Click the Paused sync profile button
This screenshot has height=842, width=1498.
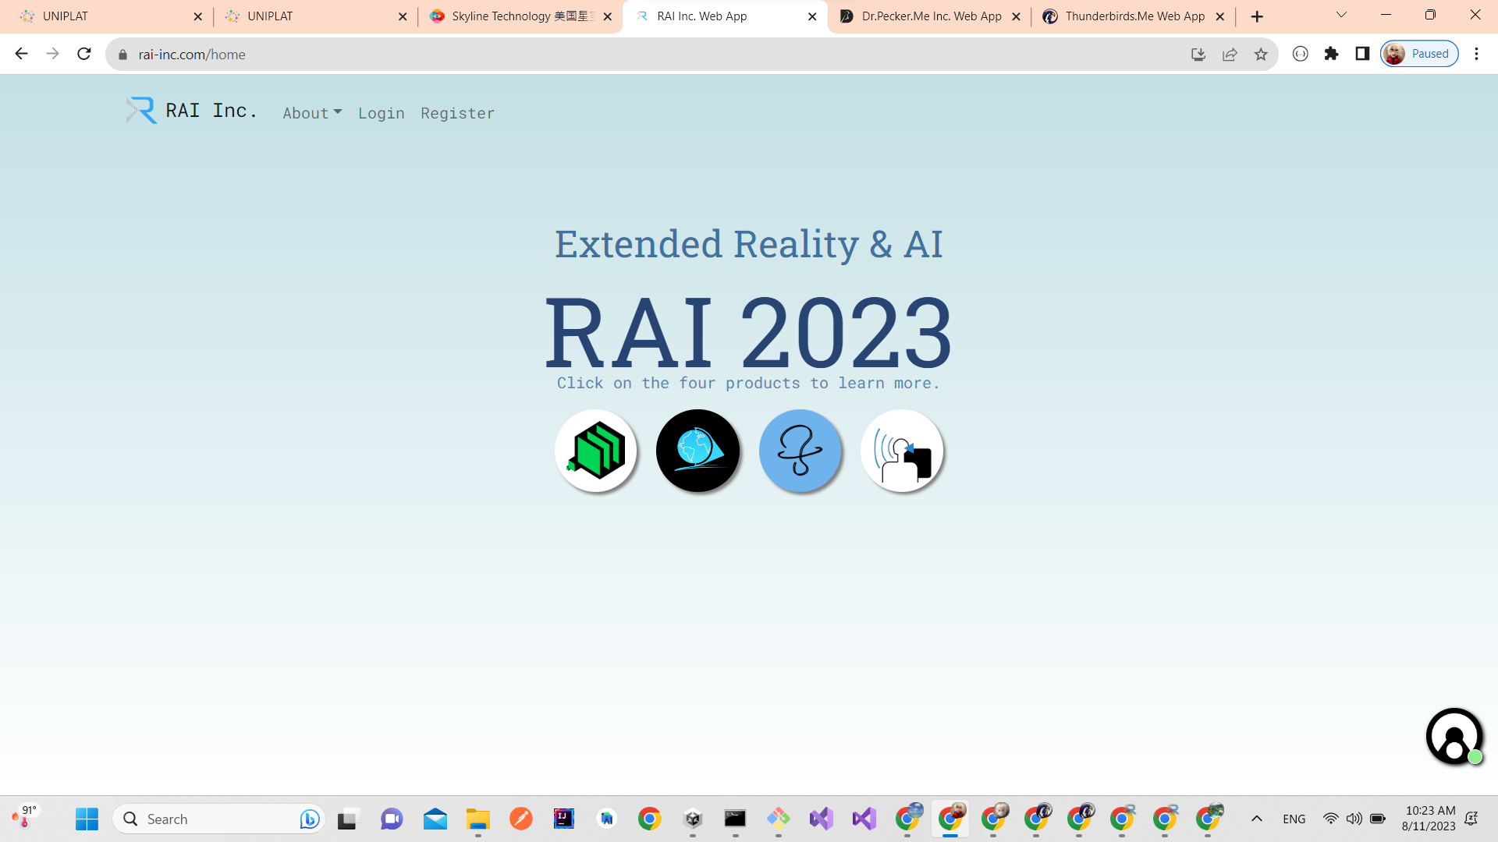tap(1418, 54)
